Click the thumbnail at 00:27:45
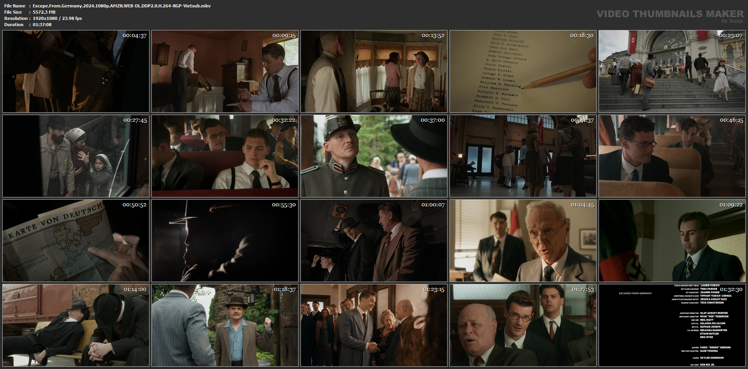The image size is (748, 369). [x=76, y=156]
